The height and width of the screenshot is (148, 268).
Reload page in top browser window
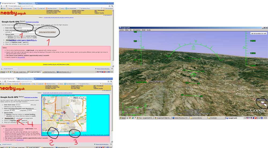point(6,6)
